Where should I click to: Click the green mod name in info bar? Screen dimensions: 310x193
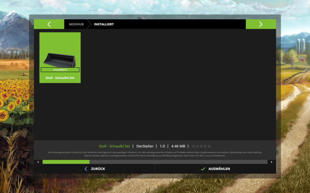coord(114,146)
